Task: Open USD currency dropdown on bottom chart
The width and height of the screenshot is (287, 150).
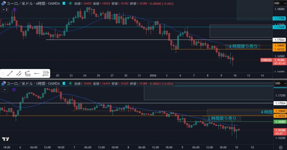Action: tap(280, 83)
